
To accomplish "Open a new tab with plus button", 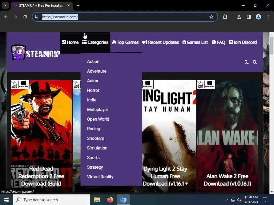I will click(x=78, y=5).
